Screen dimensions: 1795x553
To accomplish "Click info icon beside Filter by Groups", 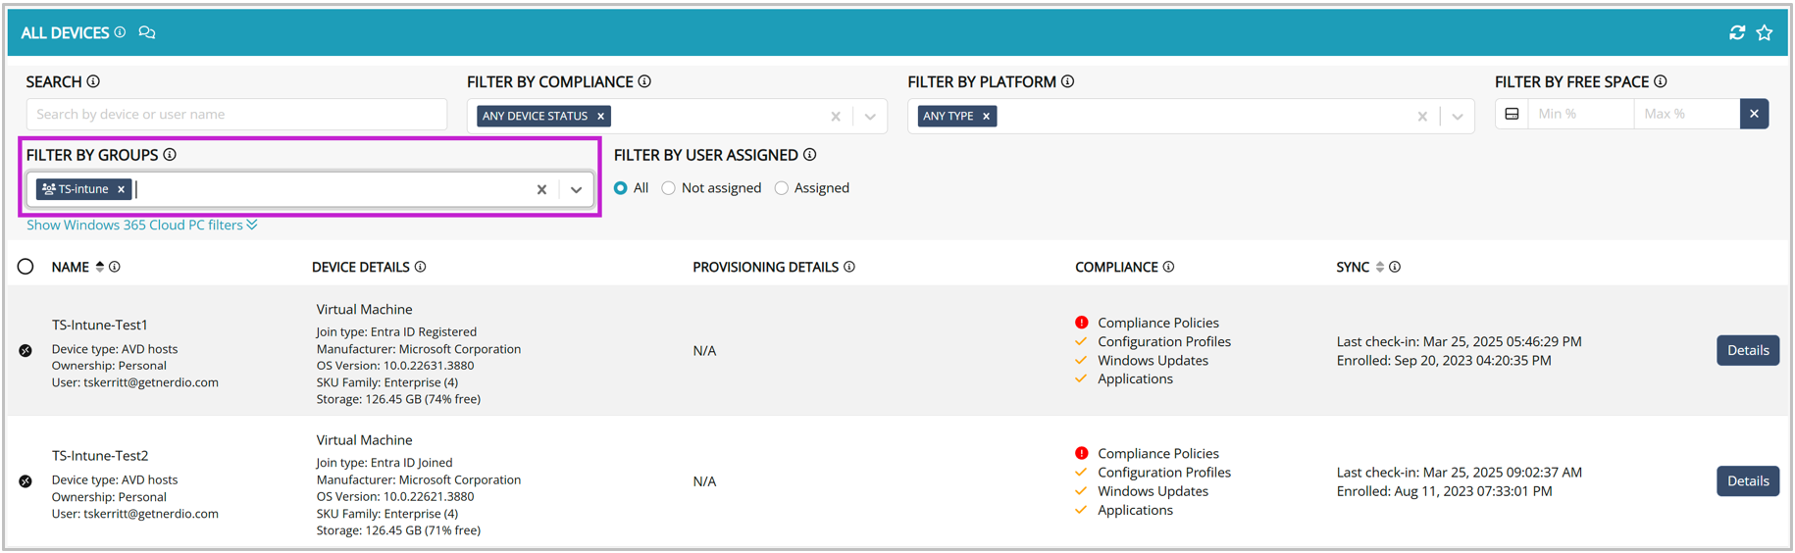I will [x=170, y=155].
